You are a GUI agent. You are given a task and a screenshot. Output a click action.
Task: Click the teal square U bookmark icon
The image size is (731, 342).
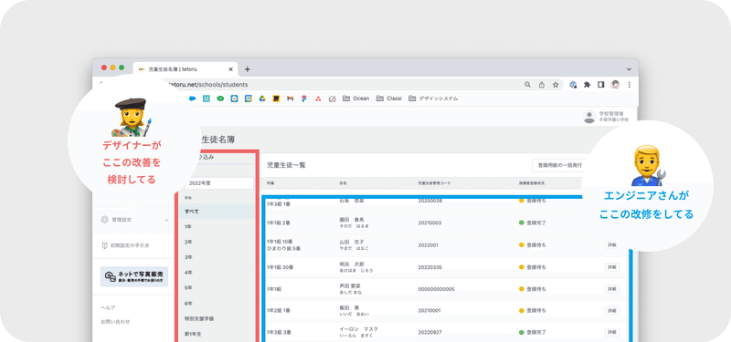207,98
